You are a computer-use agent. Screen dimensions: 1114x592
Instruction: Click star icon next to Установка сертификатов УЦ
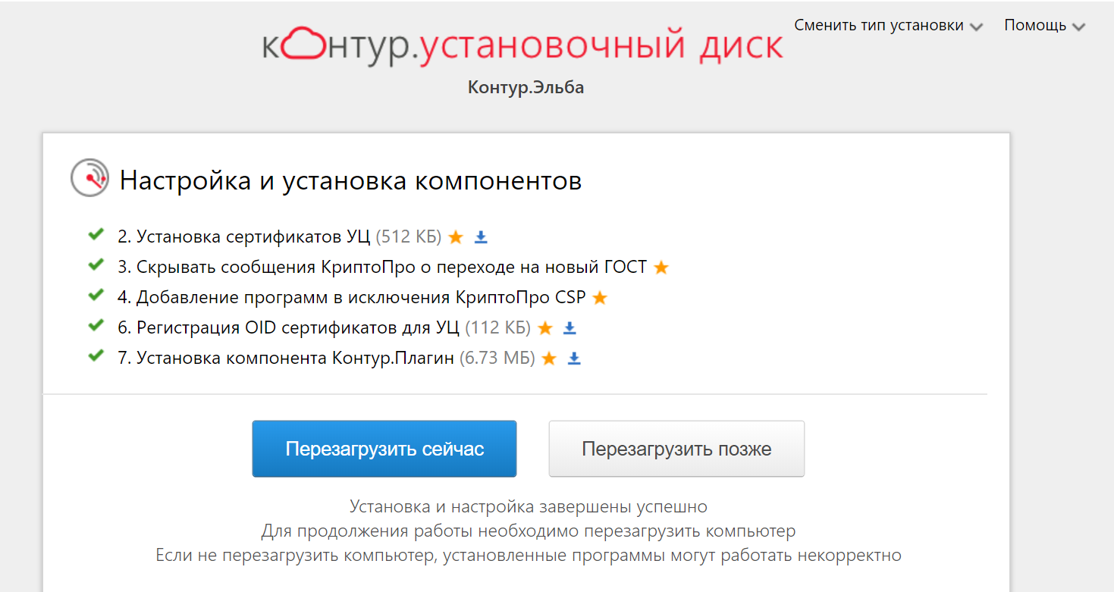click(456, 237)
